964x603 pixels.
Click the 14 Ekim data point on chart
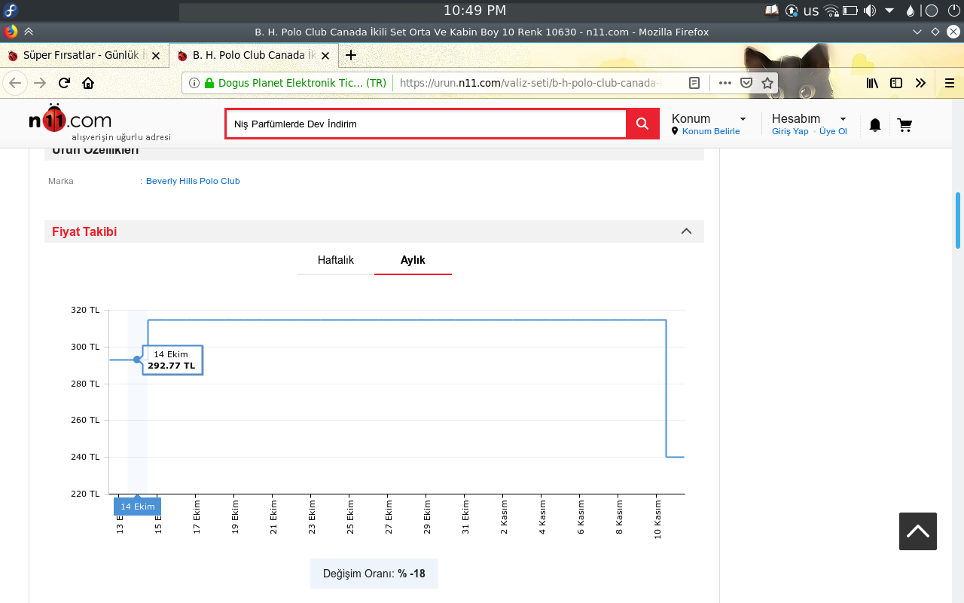137,360
